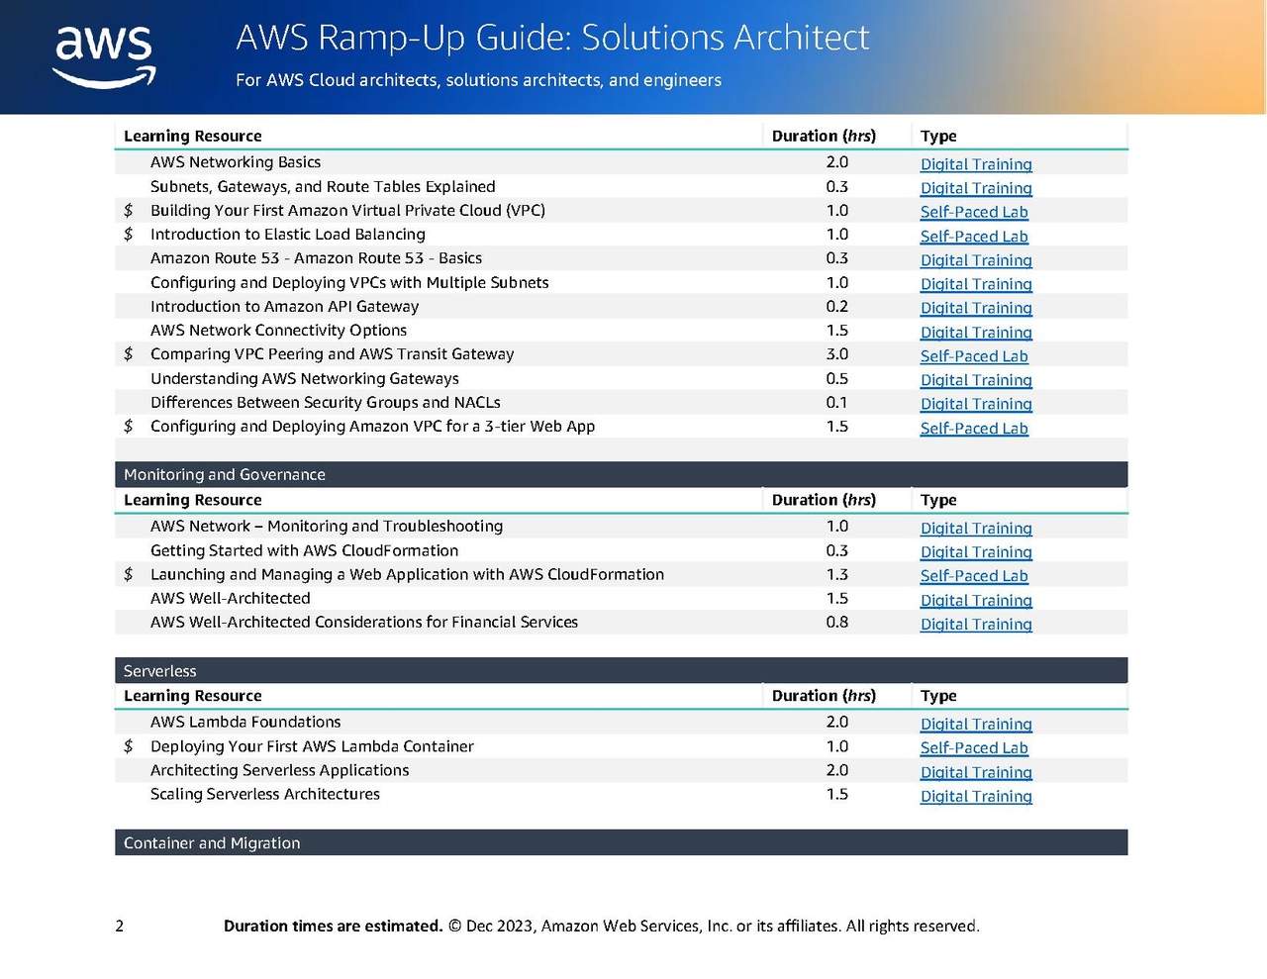
Task: Open Self-Paced Lab link for Deploying Your First AWS Lambda Container
Action: point(974,748)
